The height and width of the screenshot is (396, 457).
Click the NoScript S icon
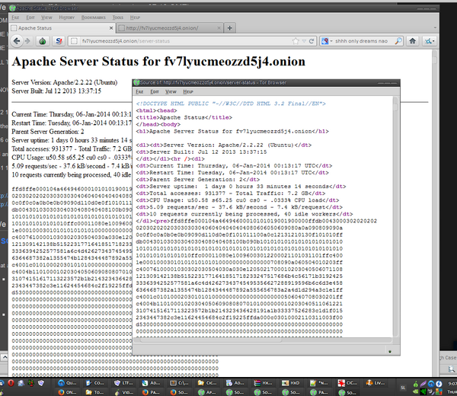[59, 41]
